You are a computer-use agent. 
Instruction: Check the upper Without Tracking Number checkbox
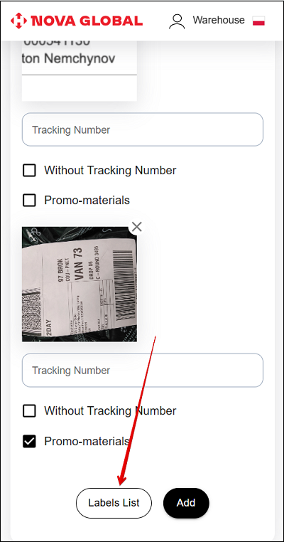click(x=29, y=171)
